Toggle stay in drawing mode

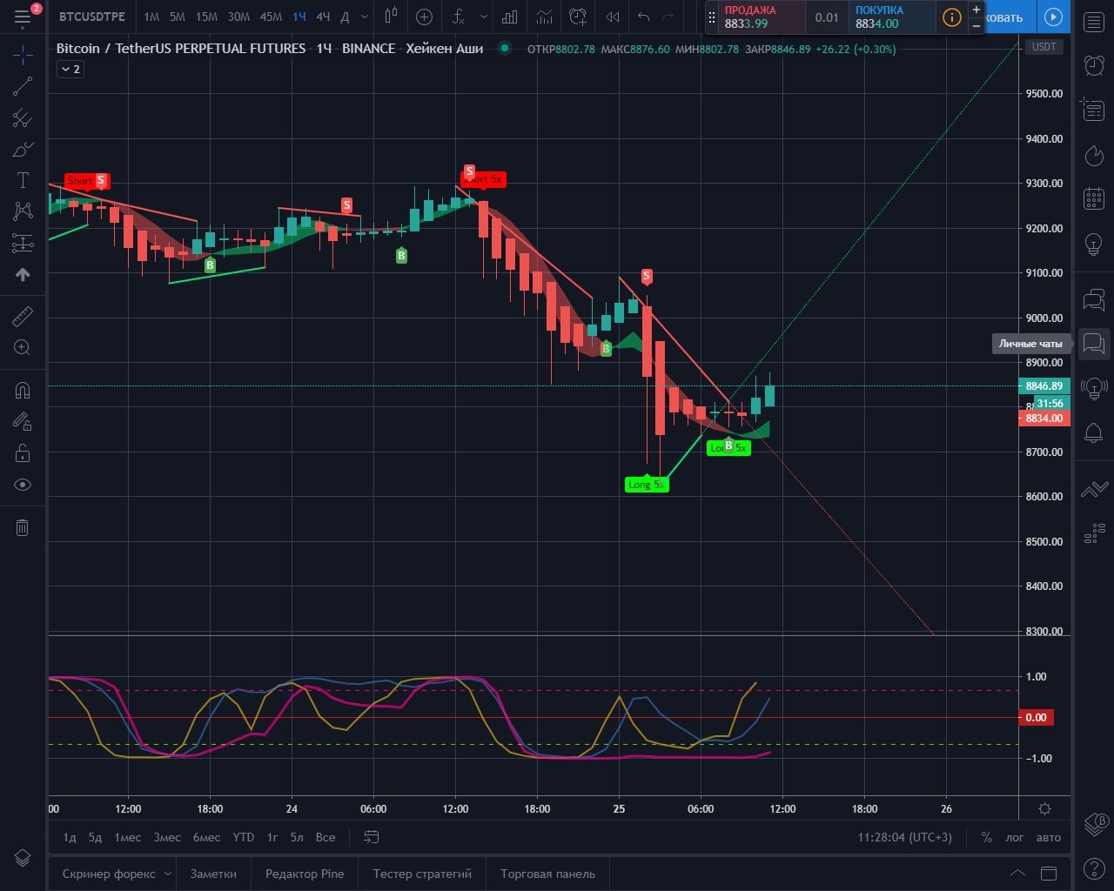tap(23, 422)
